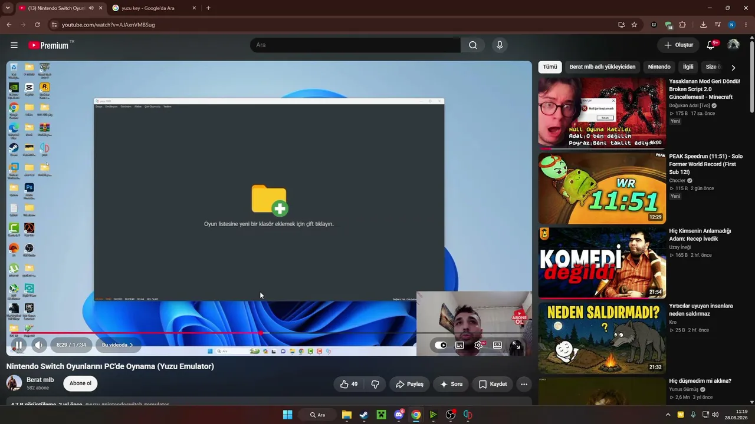Go back with the browser back arrow
Image resolution: width=755 pixels, height=424 pixels.
point(9,25)
